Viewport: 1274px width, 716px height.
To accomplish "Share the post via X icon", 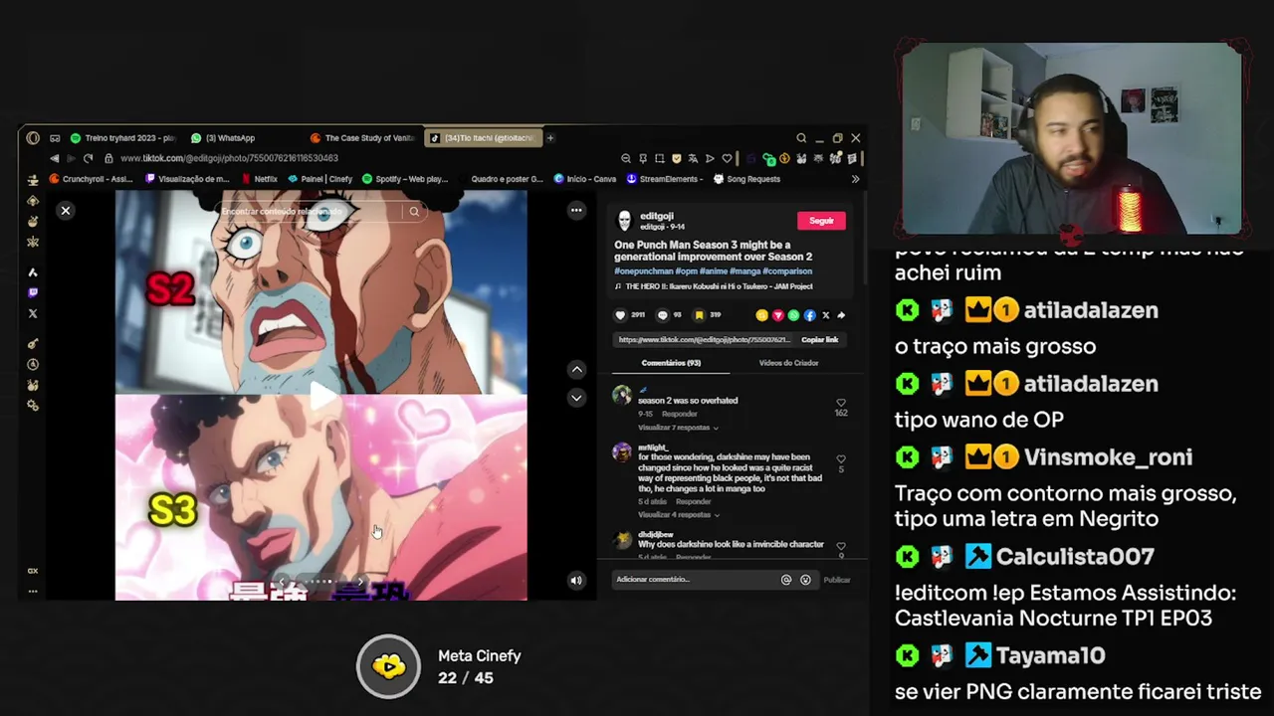I will (x=825, y=315).
